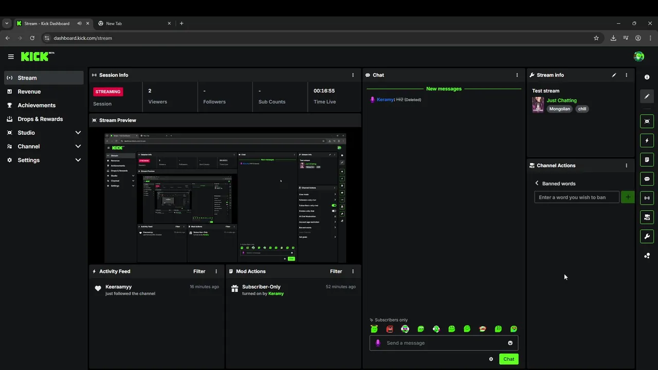The width and height of the screenshot is (658, 370).
Task: Click the New messages divider label
Action: click(444, 89)
